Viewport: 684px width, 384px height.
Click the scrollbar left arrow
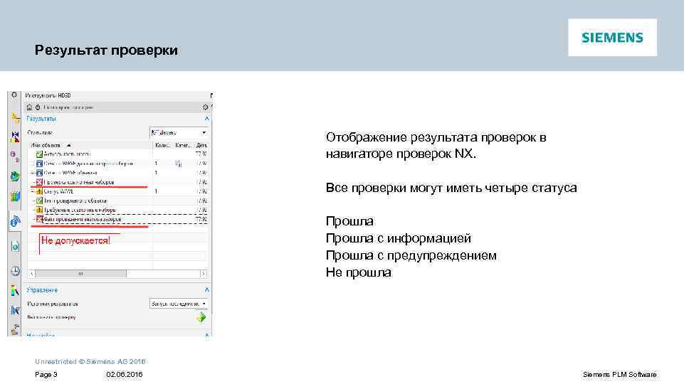31,274
